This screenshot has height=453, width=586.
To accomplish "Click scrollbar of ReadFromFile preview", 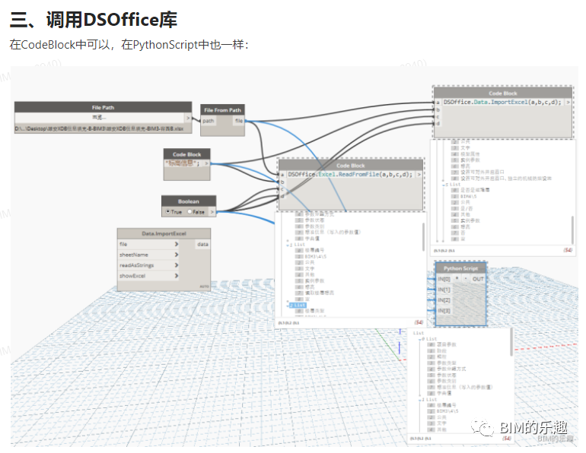I will pos(423,236).
